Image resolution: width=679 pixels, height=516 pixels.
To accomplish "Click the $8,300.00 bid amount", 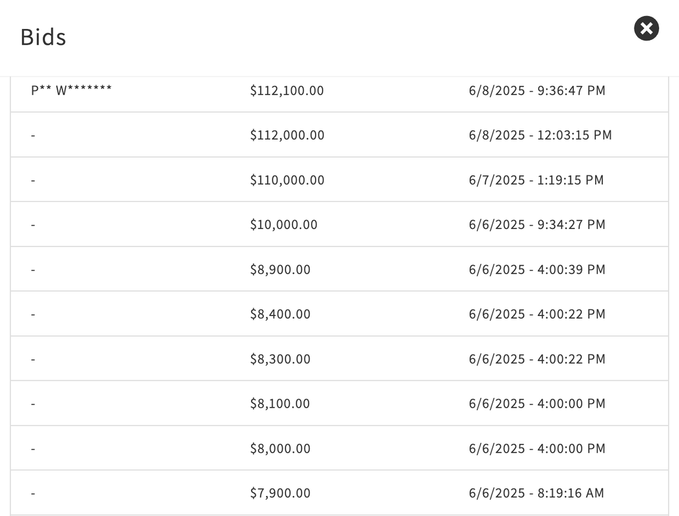I will tap(280, 359).
